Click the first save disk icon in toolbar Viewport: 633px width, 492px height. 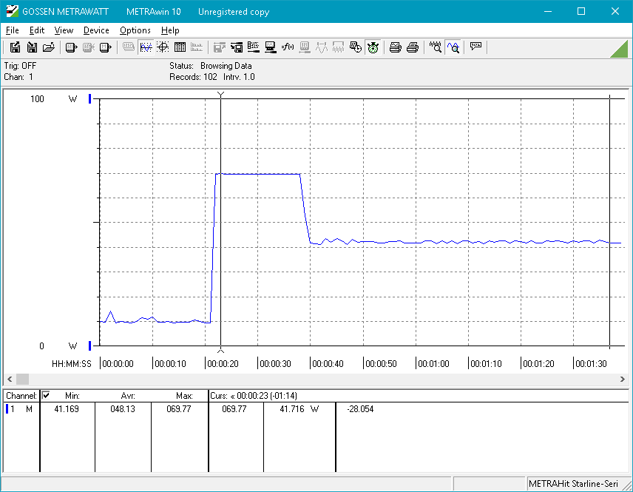tap(15, 47)
